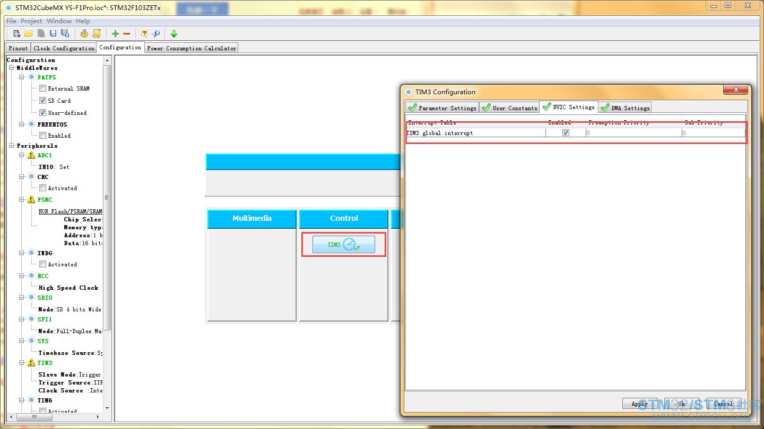
Task: Collapse the TIM3 tree node
Action: [22, 363]
